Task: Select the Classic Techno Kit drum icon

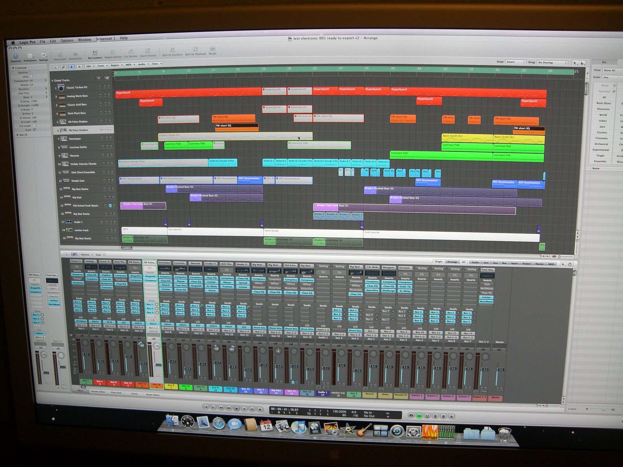Action: (61, 88)
